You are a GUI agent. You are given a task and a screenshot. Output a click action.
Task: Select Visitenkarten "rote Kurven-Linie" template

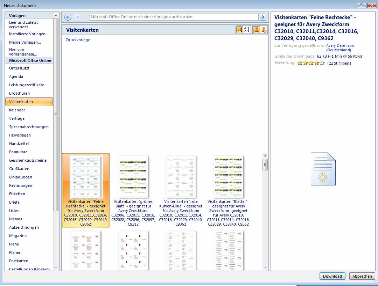tap(181, 190)
